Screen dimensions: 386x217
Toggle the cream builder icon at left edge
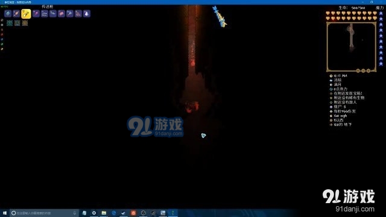click(x=2, y=49)
